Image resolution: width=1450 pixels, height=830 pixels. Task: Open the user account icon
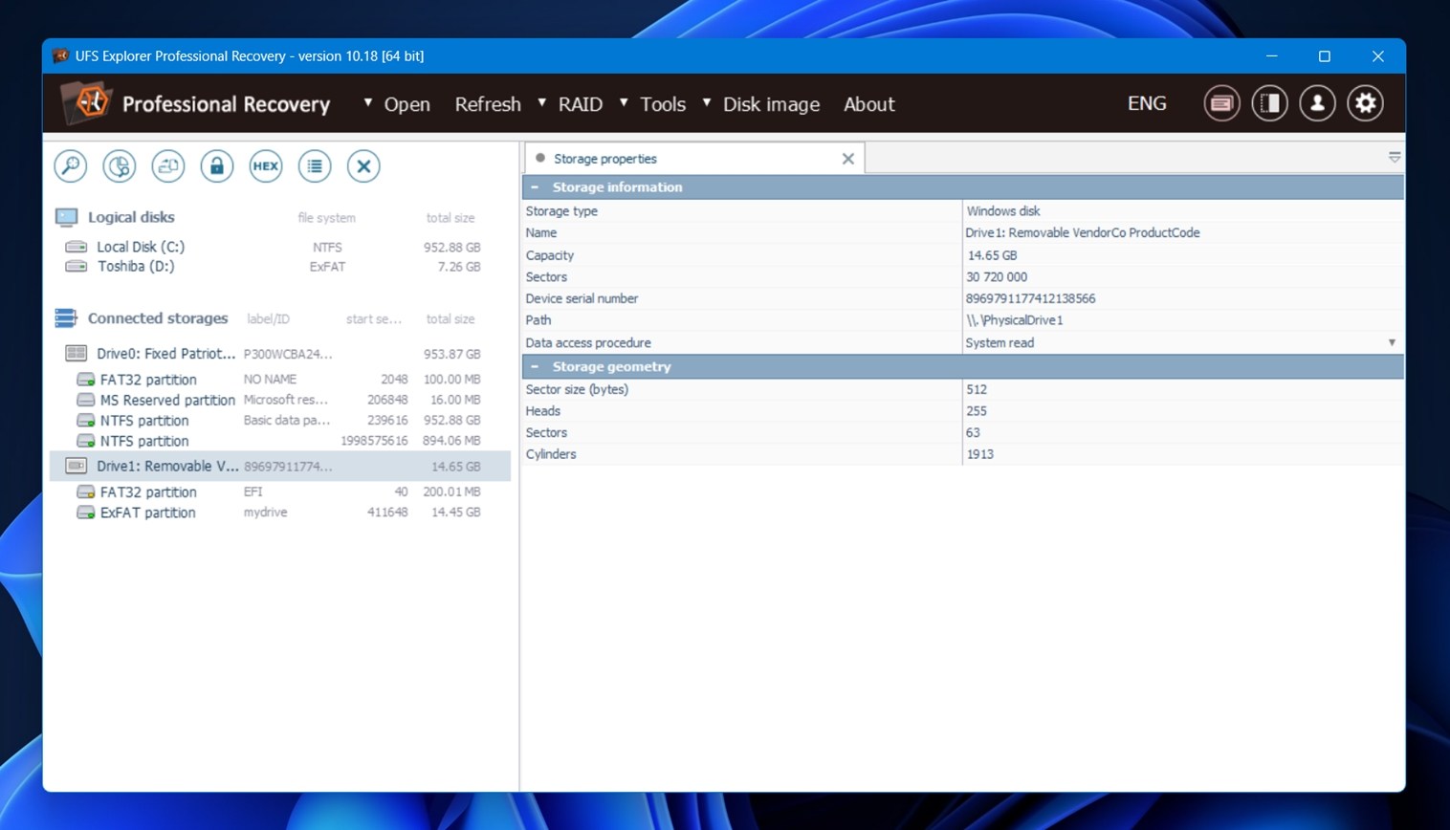[1317, 102]
